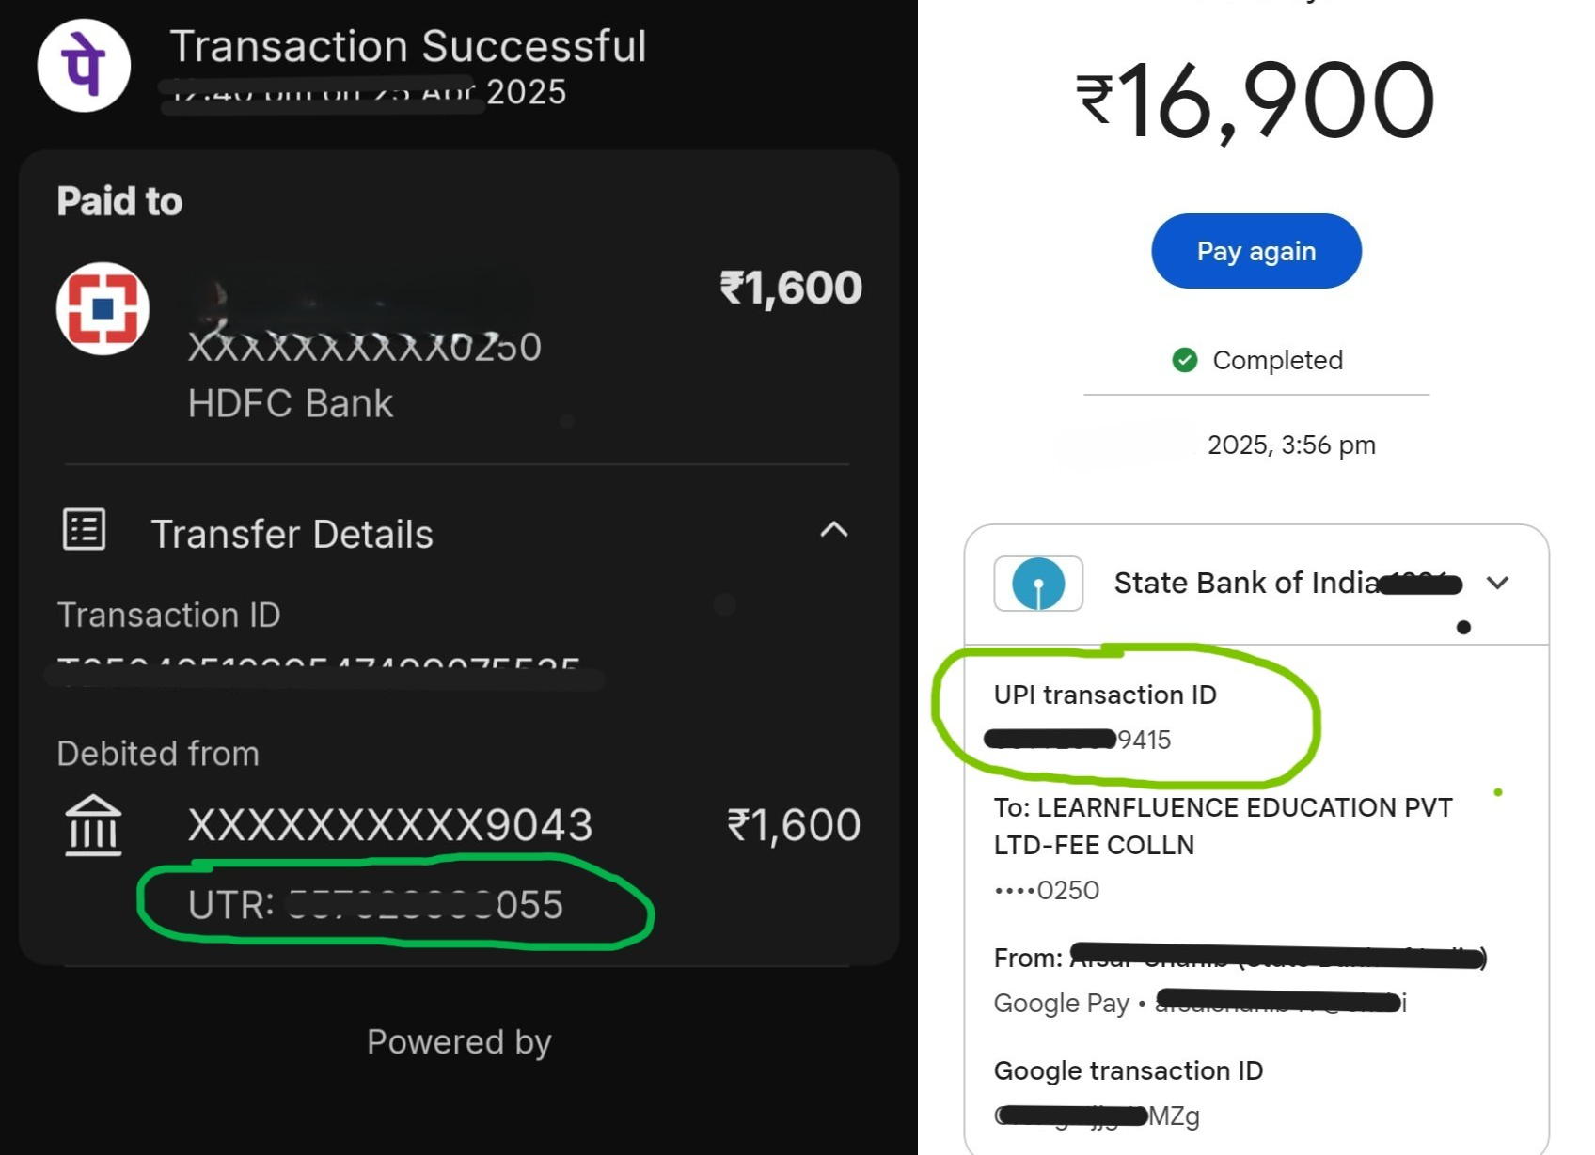Image resolution: width=1595 pixels, height=1155 pixels.
Task: Select the UPI transaction ID label
Action: [x=1105, y=695]
